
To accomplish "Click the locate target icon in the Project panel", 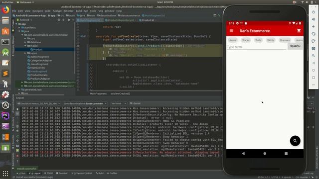I will [x=59, y=20].
